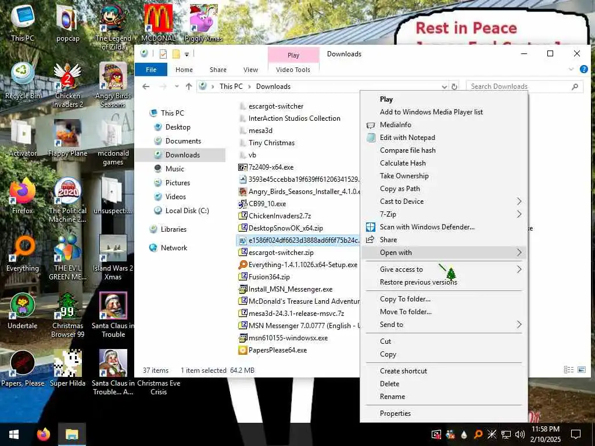The image size is (595, 446).
Task: Expand the 7-Zip submenu
Action: (x=519, y=214)
